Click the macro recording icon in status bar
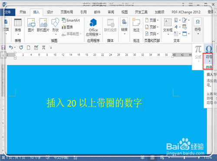This screenshot has width=217, height=161. pyautogui.click(x=75, y=158)
